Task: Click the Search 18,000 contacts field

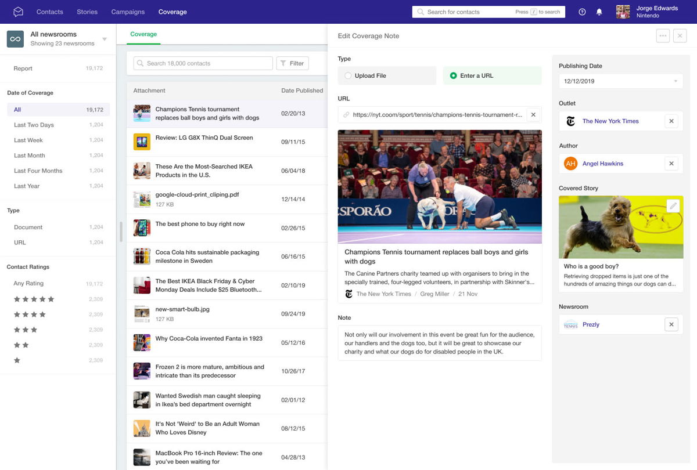Action: coord(203,63)
